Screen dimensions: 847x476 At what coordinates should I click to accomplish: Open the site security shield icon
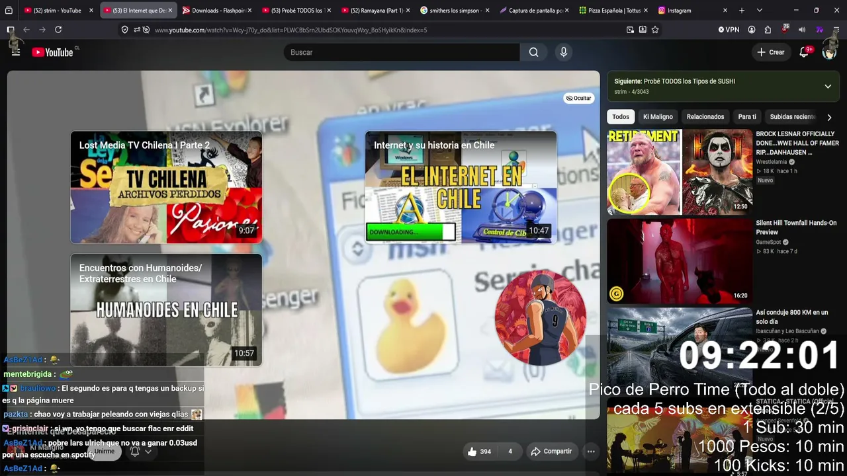pyautogui.click(x=125, y=30)
